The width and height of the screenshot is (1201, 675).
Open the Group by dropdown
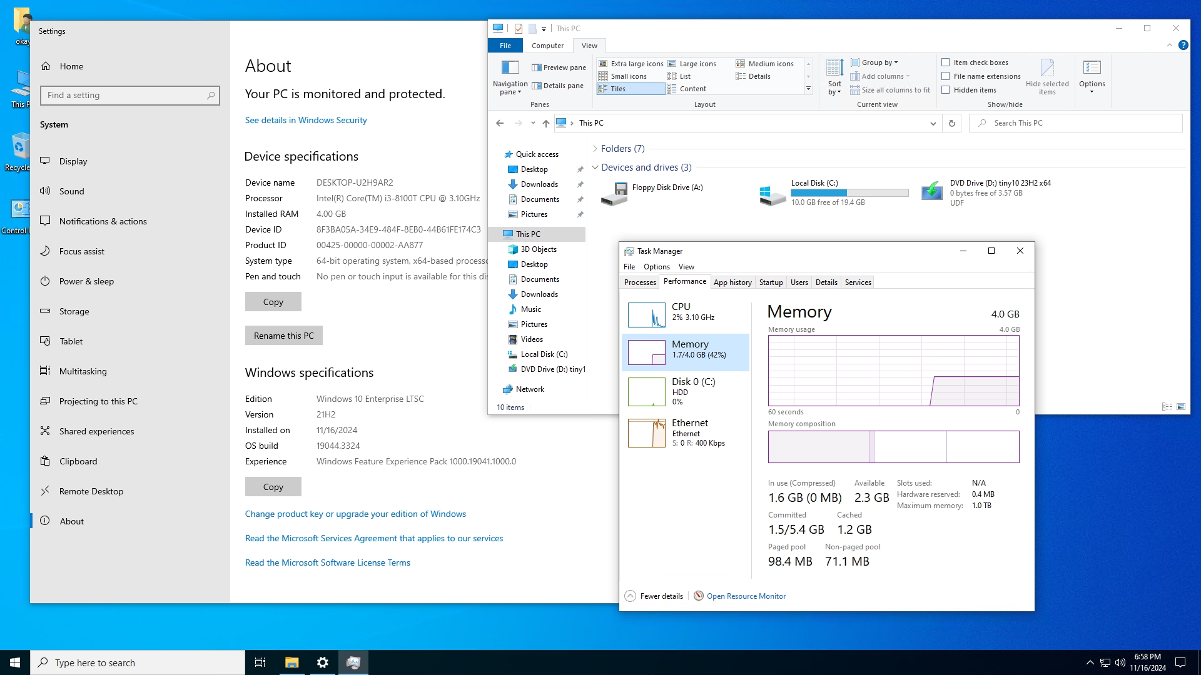click(x=879, y=62)
